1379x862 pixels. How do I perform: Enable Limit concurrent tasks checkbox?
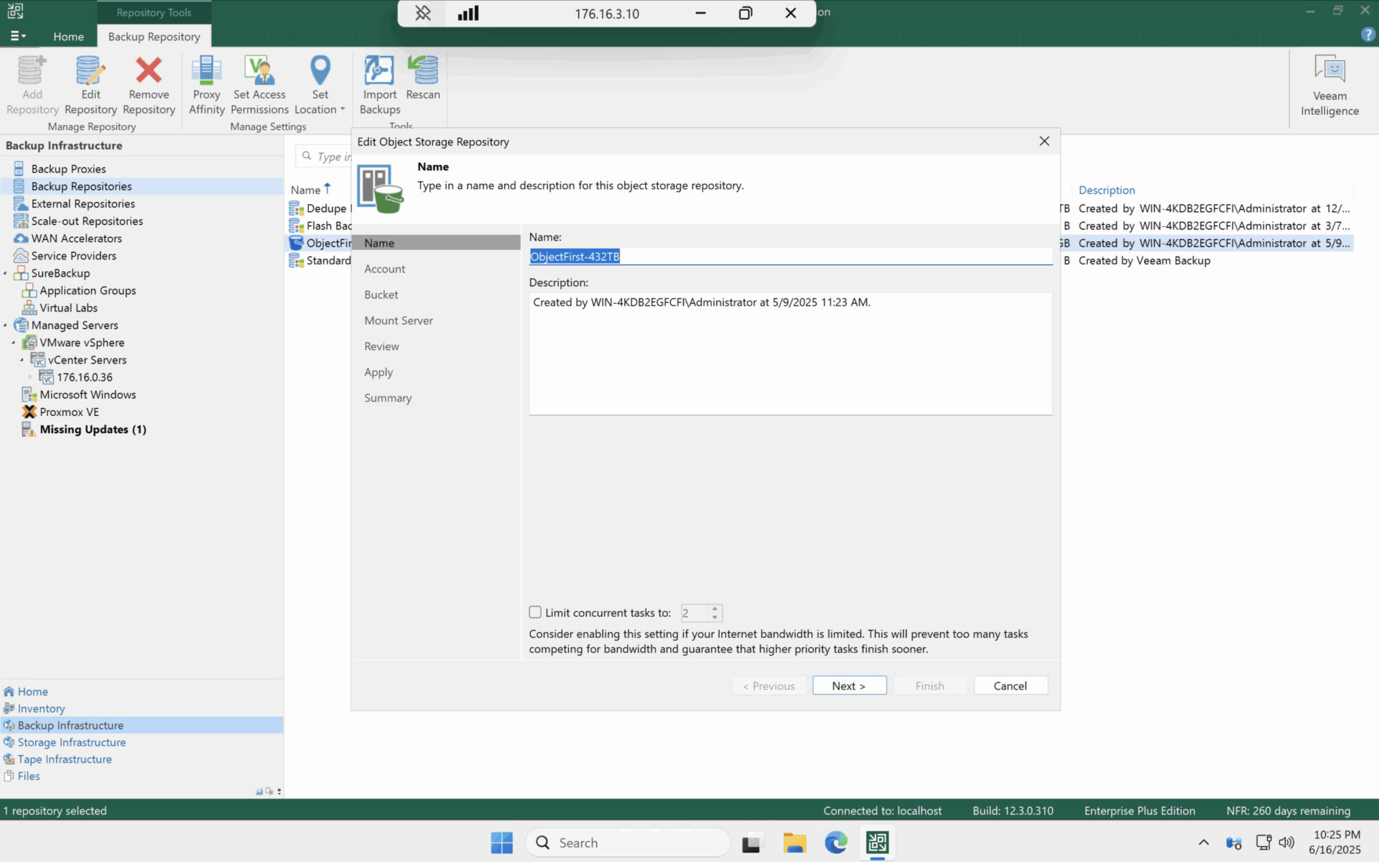pos(535,612)
